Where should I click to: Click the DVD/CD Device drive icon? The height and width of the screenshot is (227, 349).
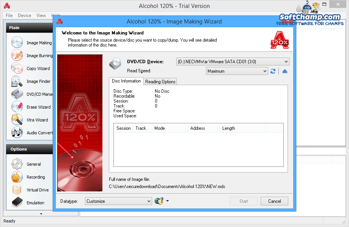coord(115,64)
